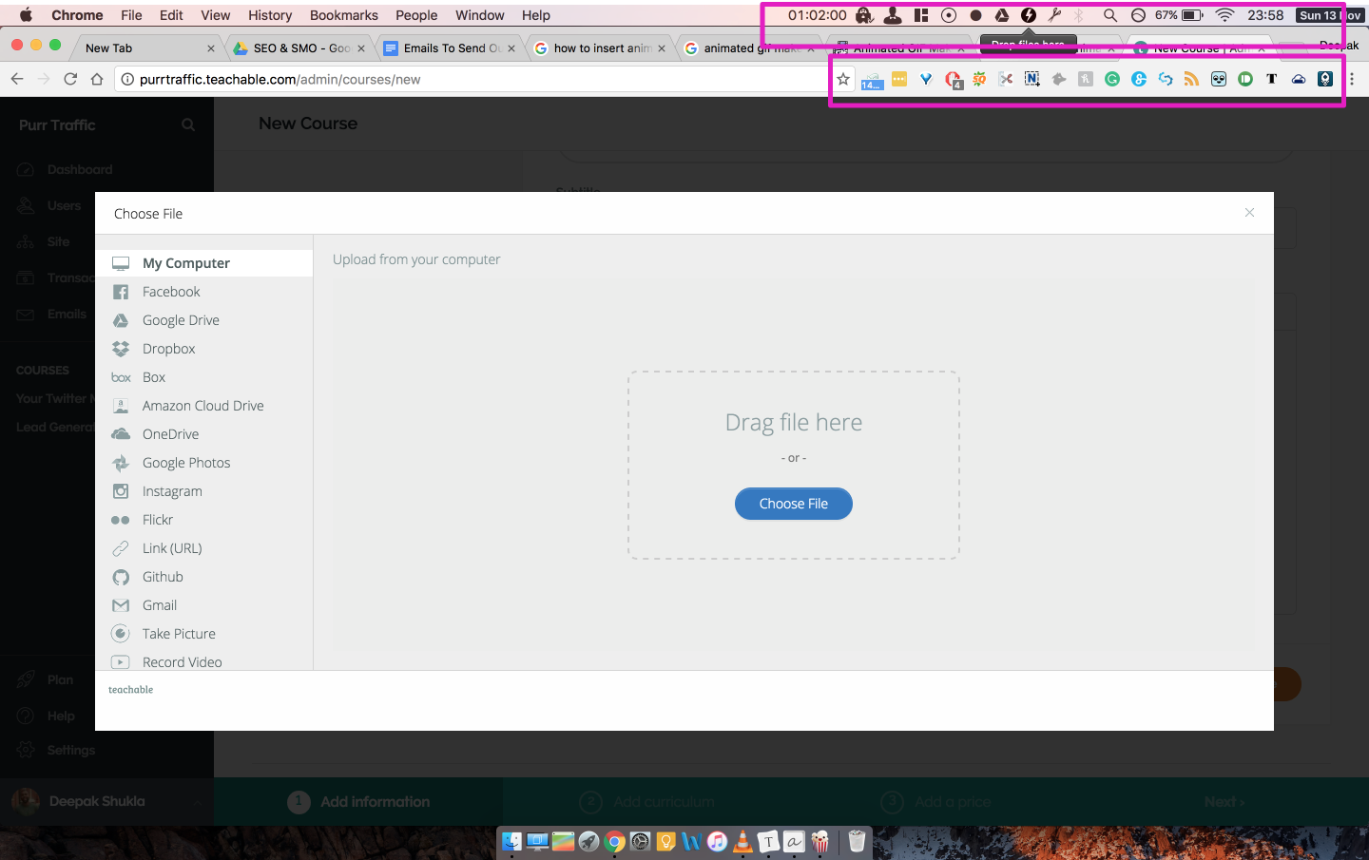Focus the address bar URL field
The image size is (1369, 860).
(471, 79)
